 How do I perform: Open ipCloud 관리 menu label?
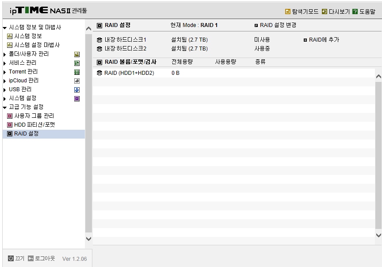click(23, 80)
